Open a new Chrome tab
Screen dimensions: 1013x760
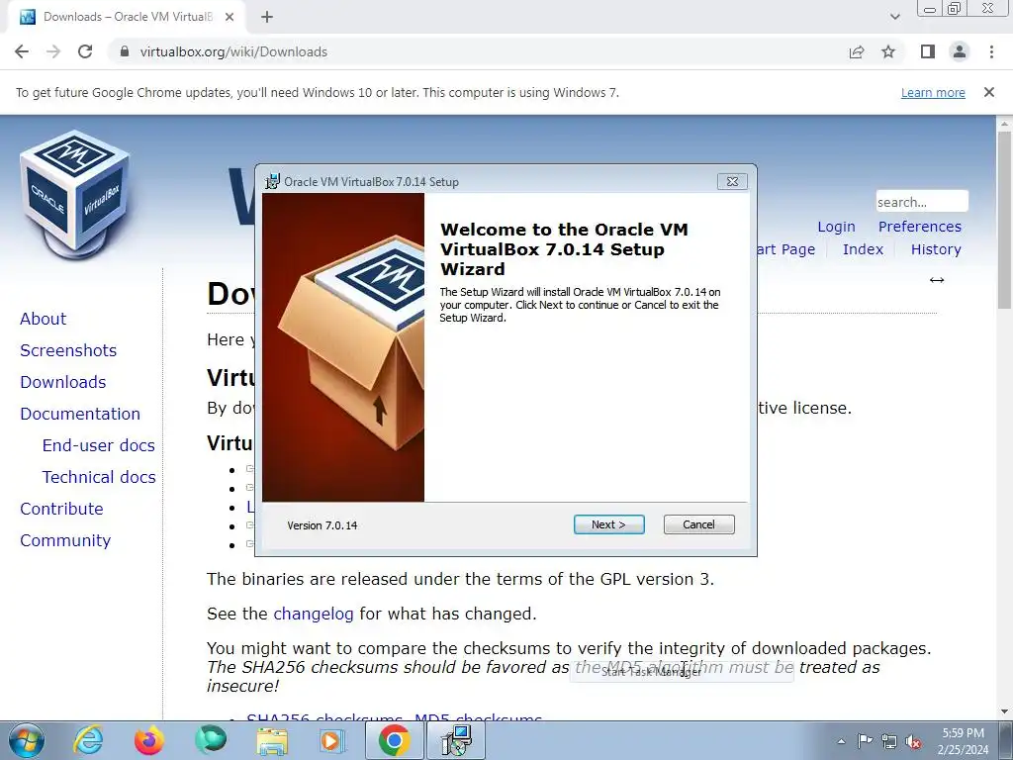[267, 17]
